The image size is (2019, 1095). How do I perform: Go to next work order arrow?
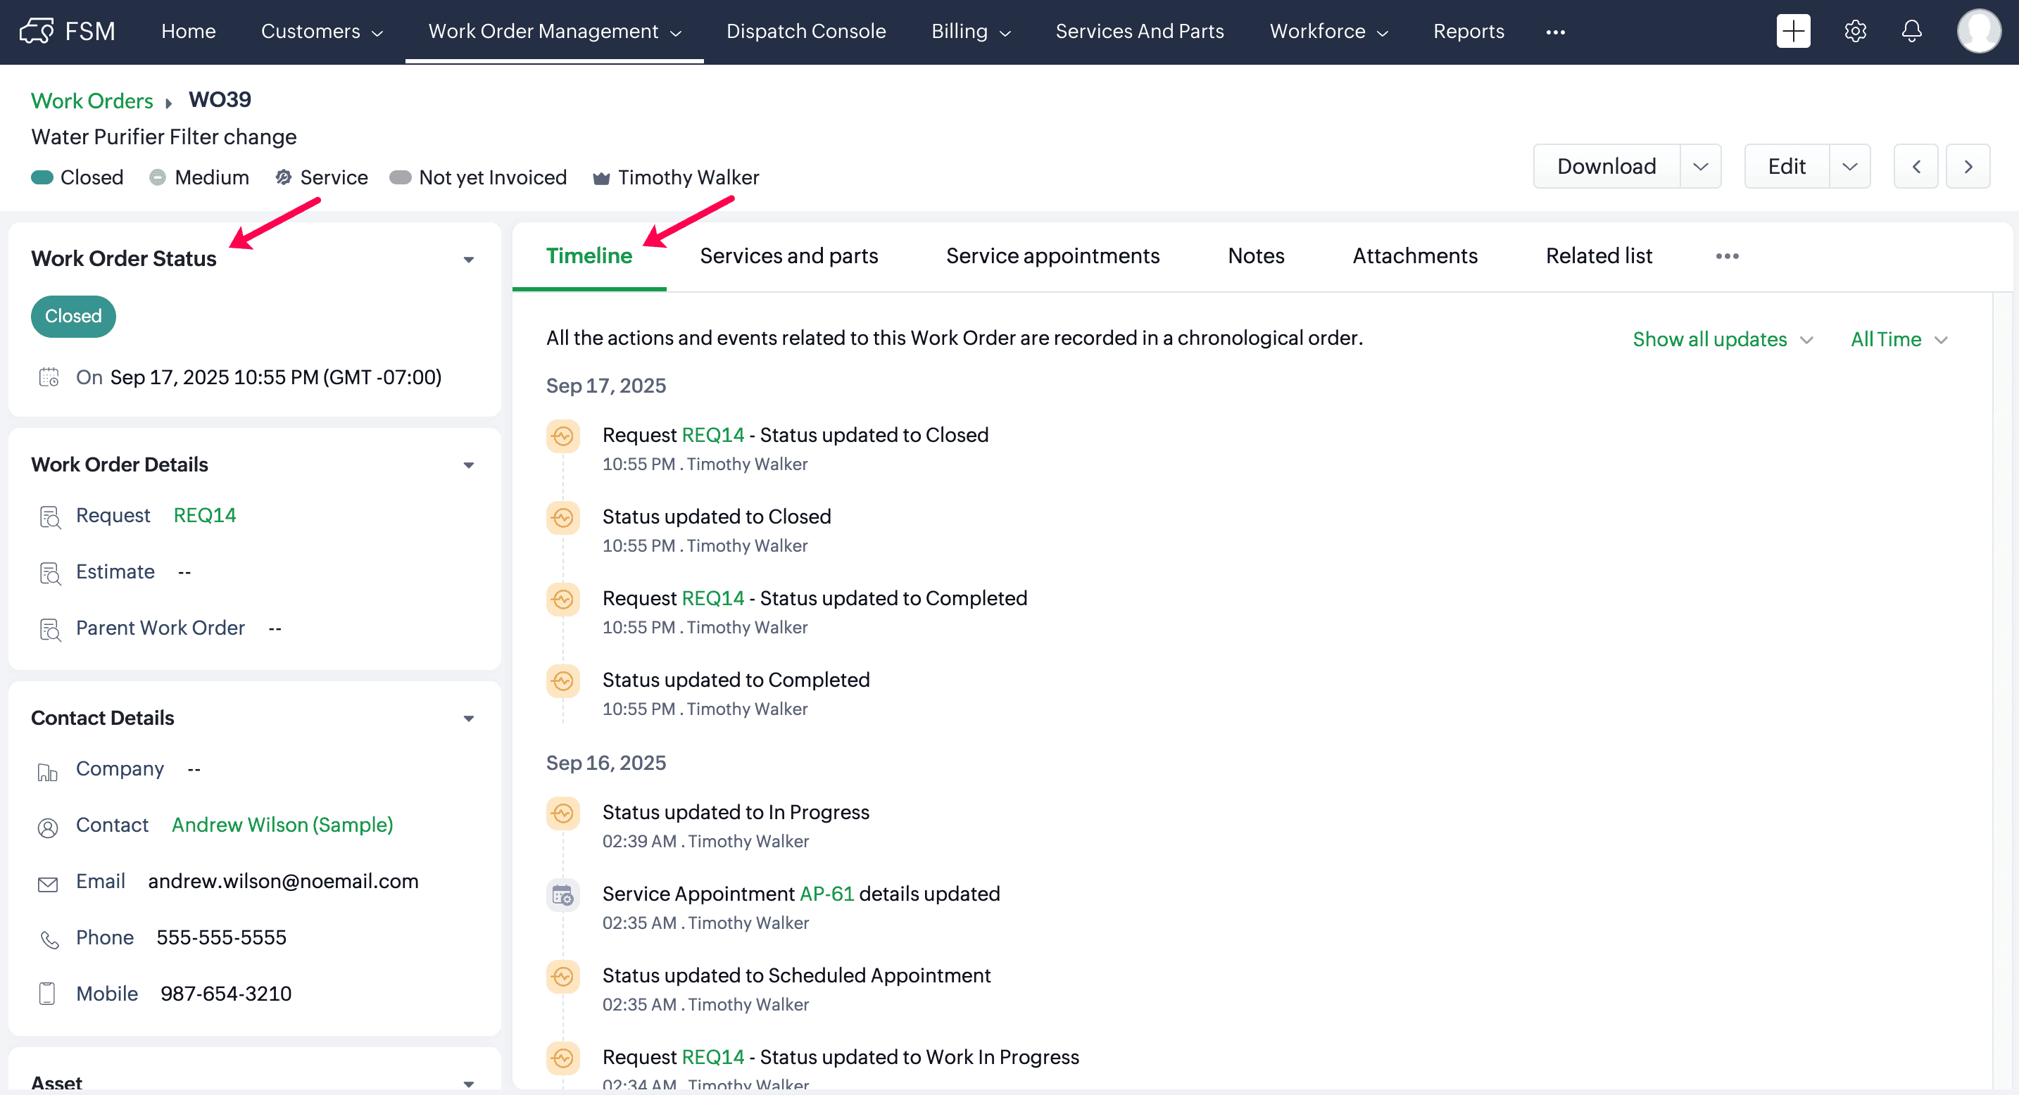(1968, 166)
